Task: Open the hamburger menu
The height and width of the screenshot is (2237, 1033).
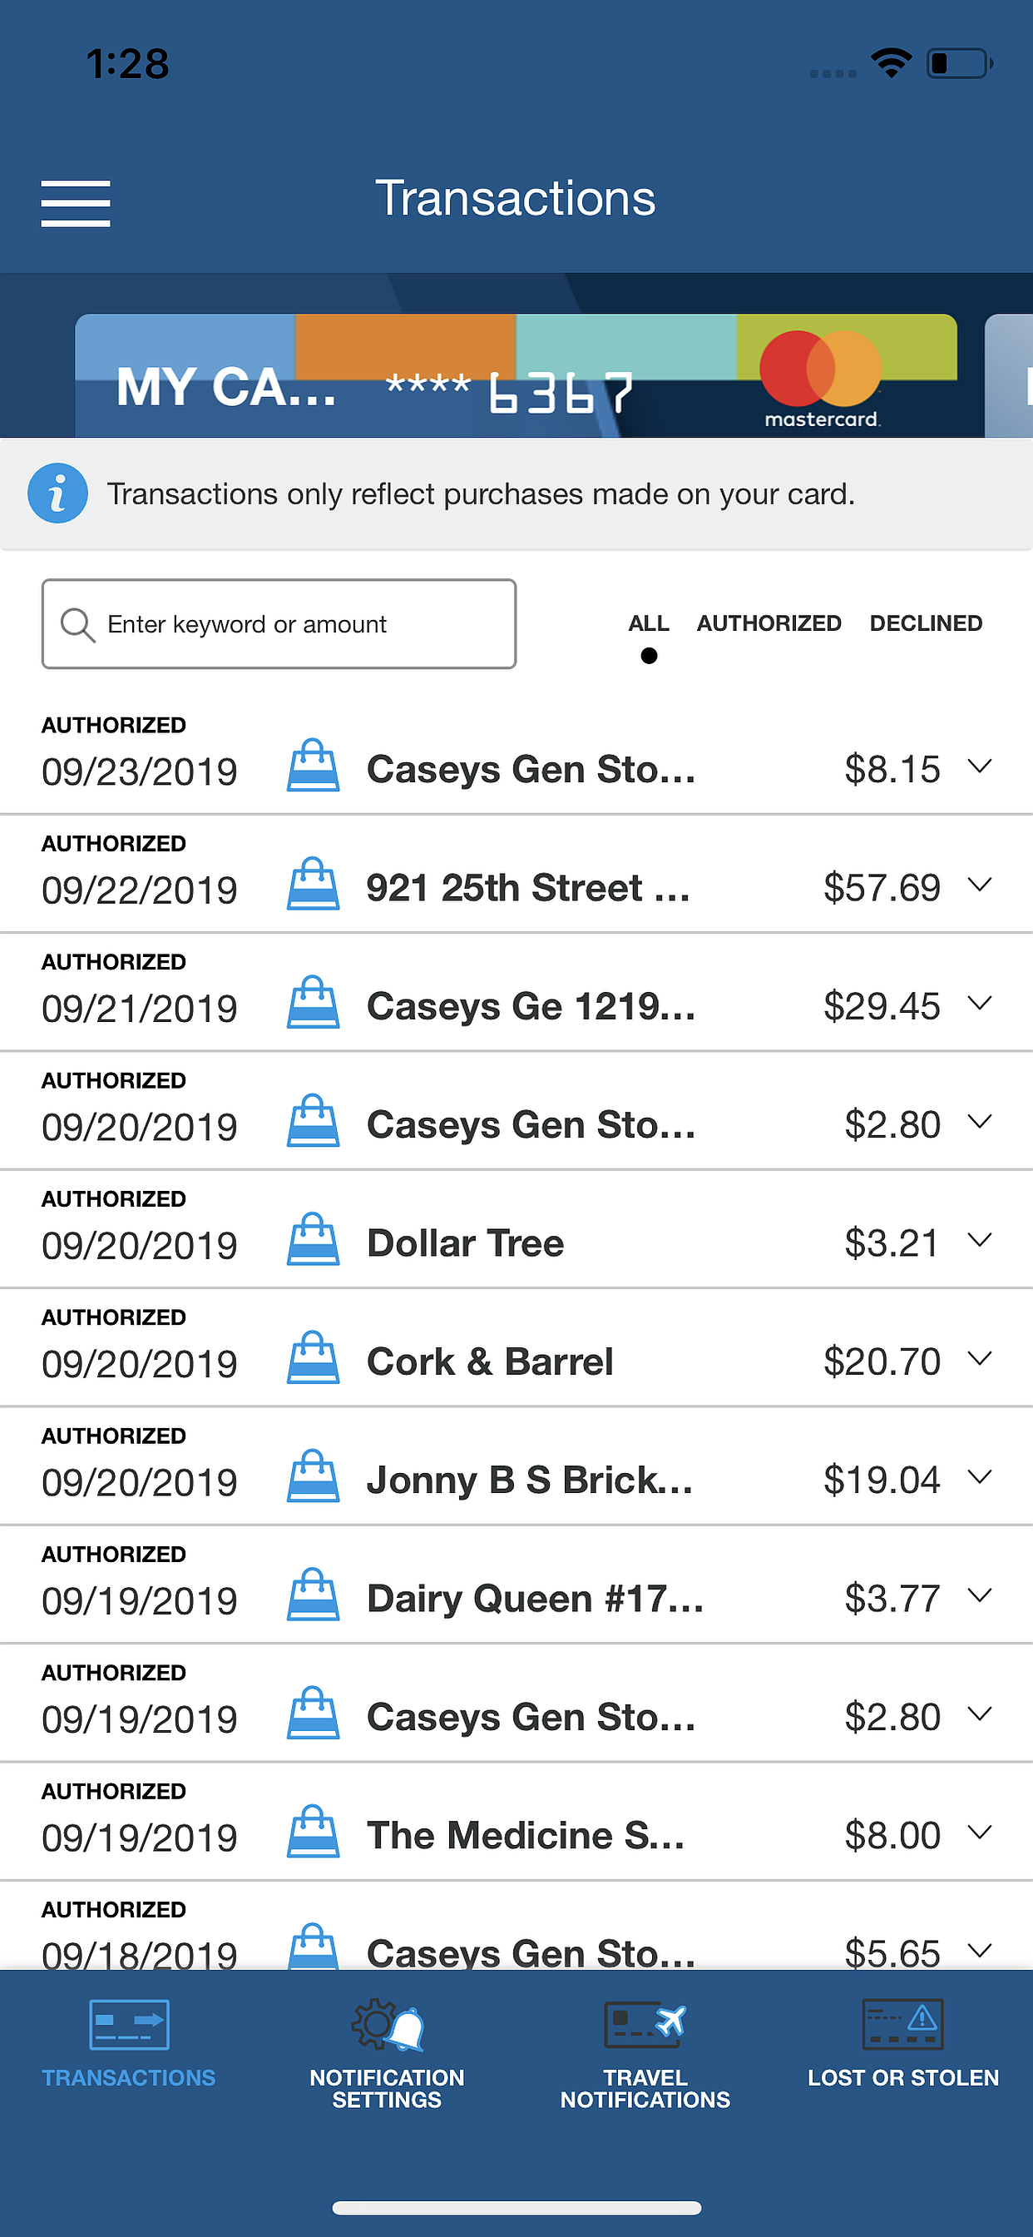Action: point(76,204)
